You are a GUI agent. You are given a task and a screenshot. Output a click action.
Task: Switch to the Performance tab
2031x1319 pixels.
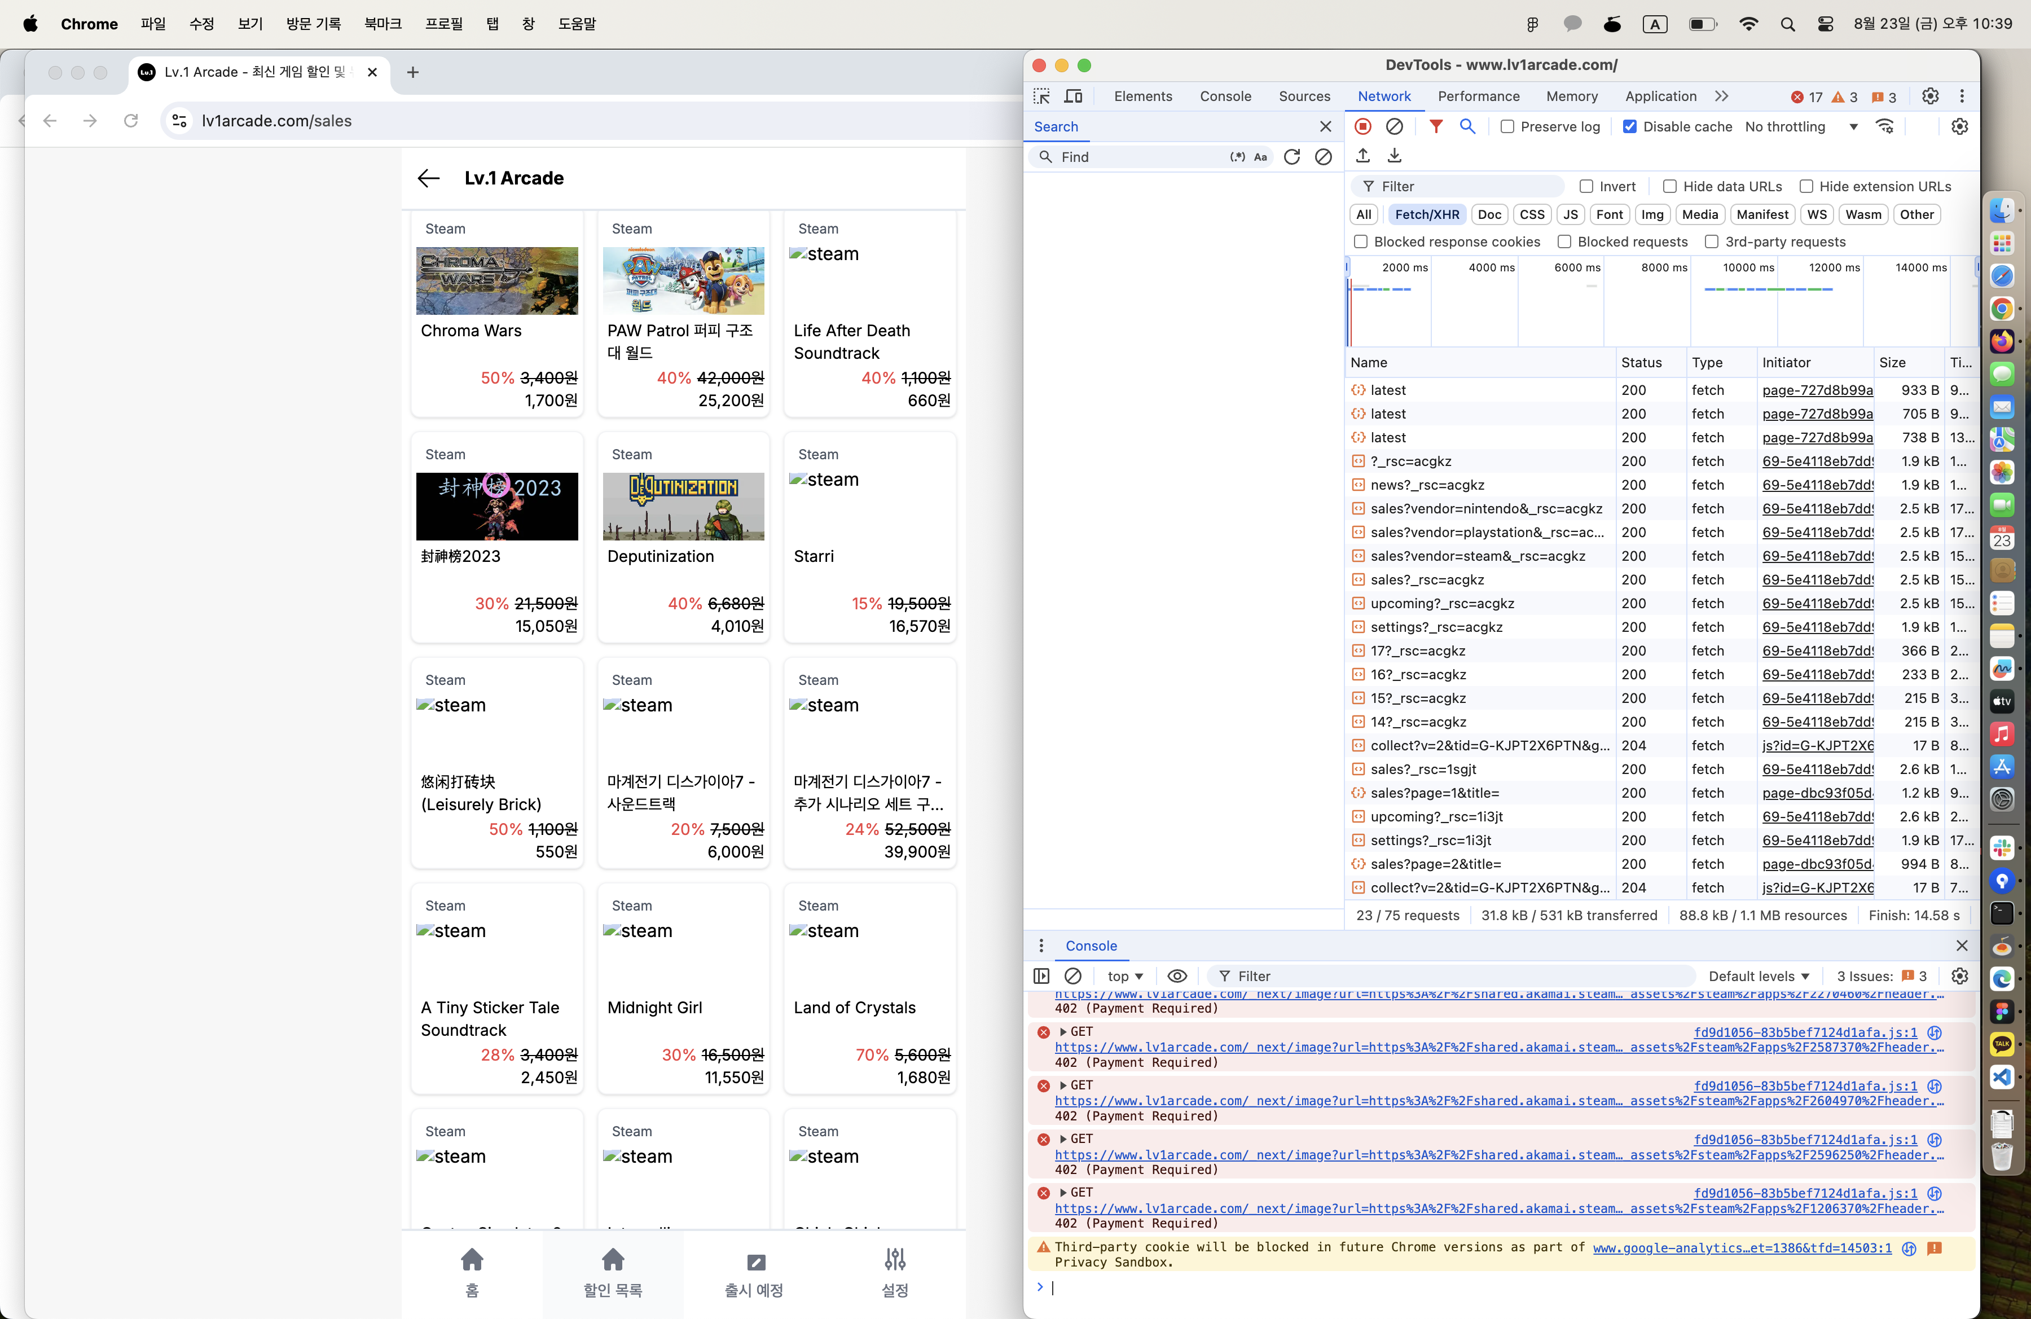1478,96
